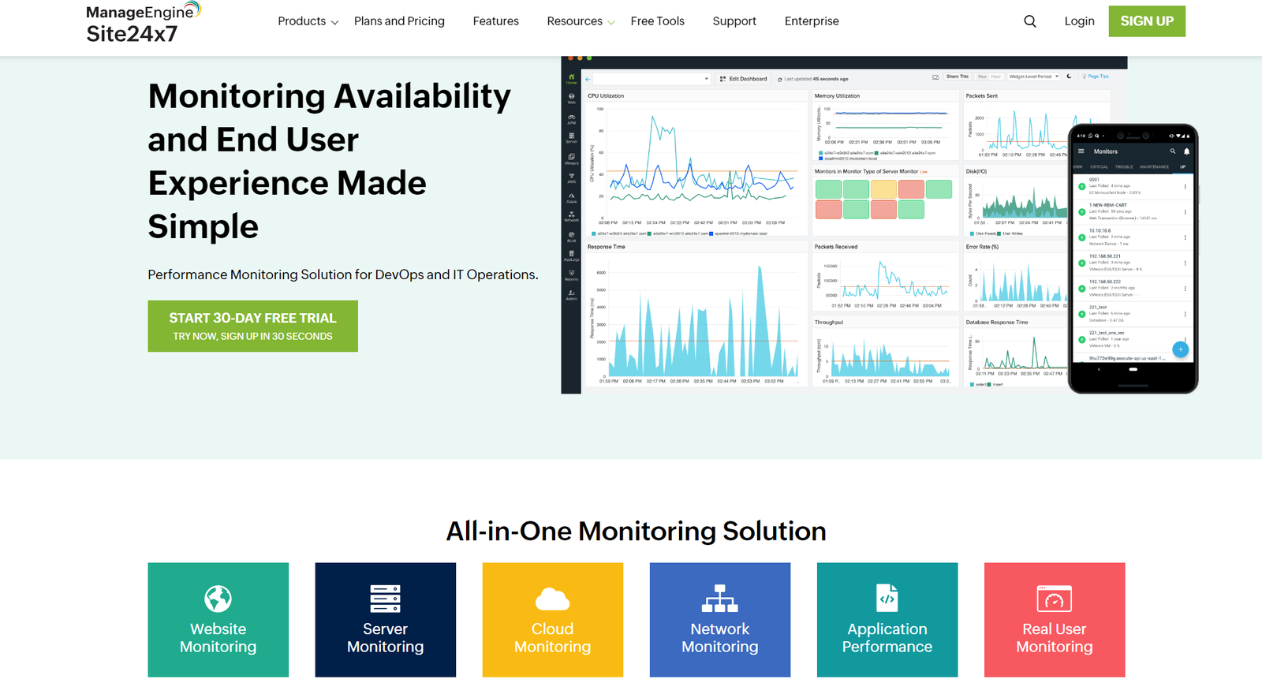
Task: Open Page Tips link in dashboard
Action: pyautogui.click(x=1096, y=76)
